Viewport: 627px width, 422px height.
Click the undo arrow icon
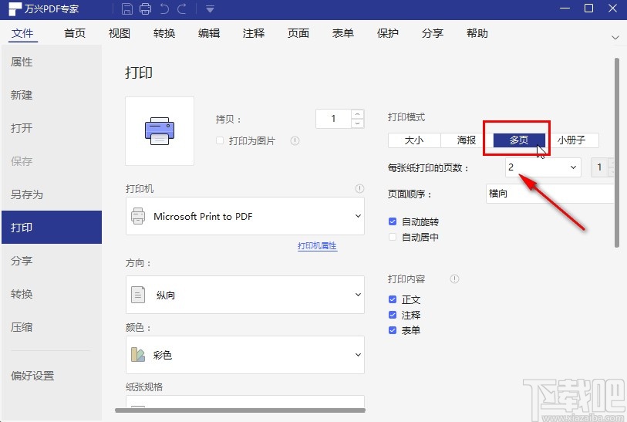164,8
